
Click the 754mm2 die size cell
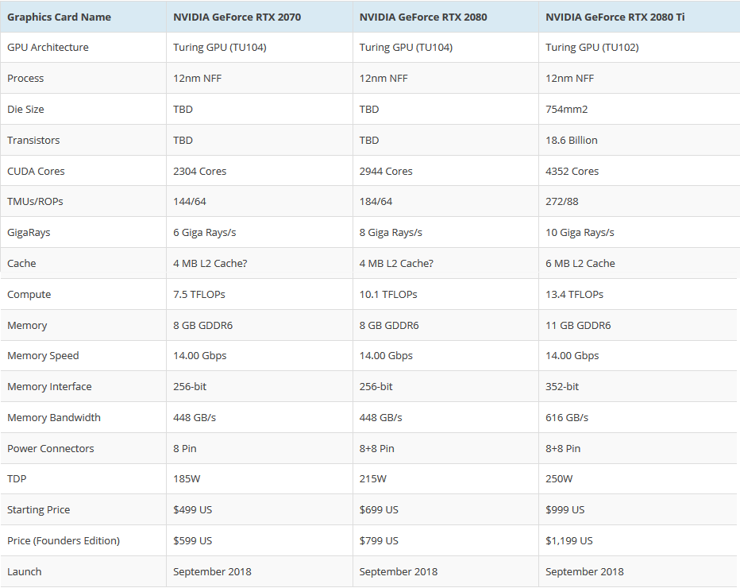(566, 109)
